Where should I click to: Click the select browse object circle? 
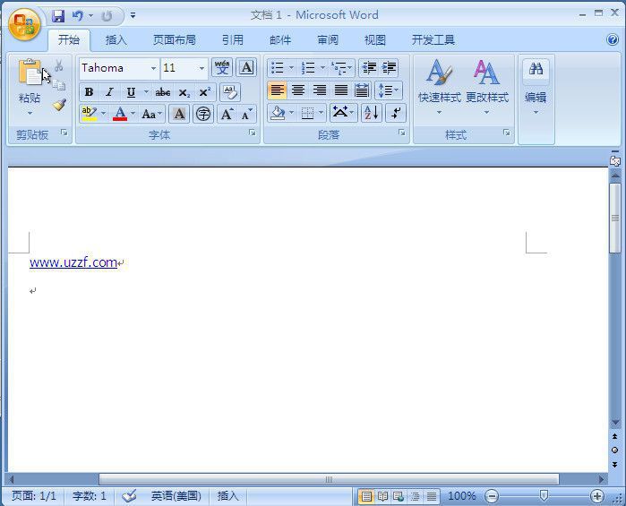click(x=615, y=450)
